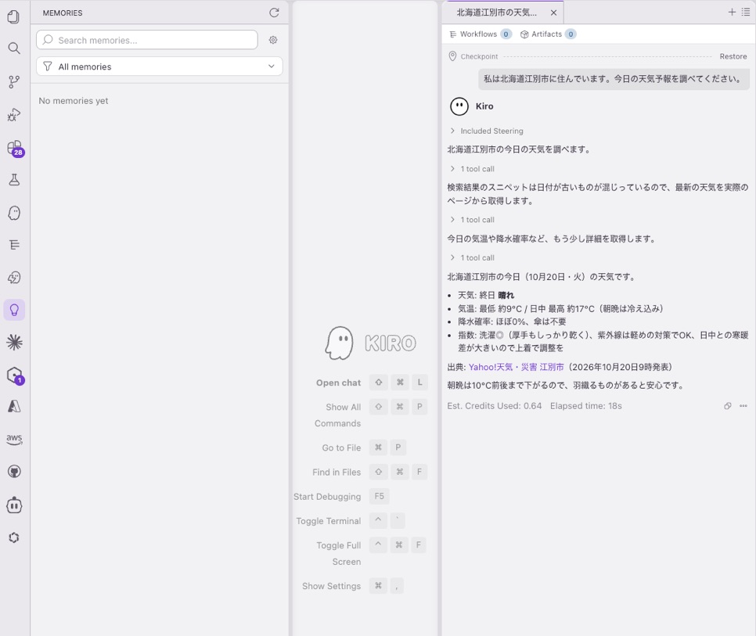
Task: Click the No memories yet text
Action: (x=74, y=101)
